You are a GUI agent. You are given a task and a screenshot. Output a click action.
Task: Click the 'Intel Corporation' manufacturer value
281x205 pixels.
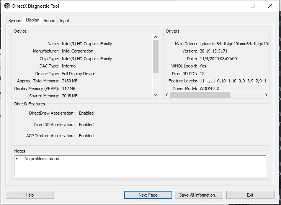click(77, 51)
